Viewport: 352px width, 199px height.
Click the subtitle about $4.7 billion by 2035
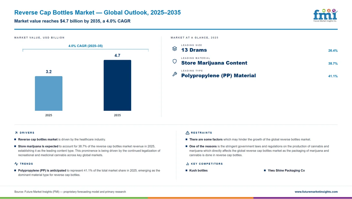[72, 21]
